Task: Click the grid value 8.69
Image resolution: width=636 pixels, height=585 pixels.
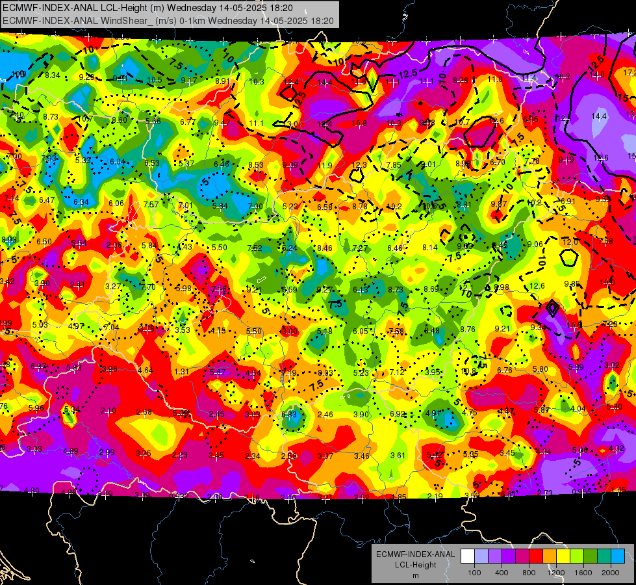Action: coord(431,289)
